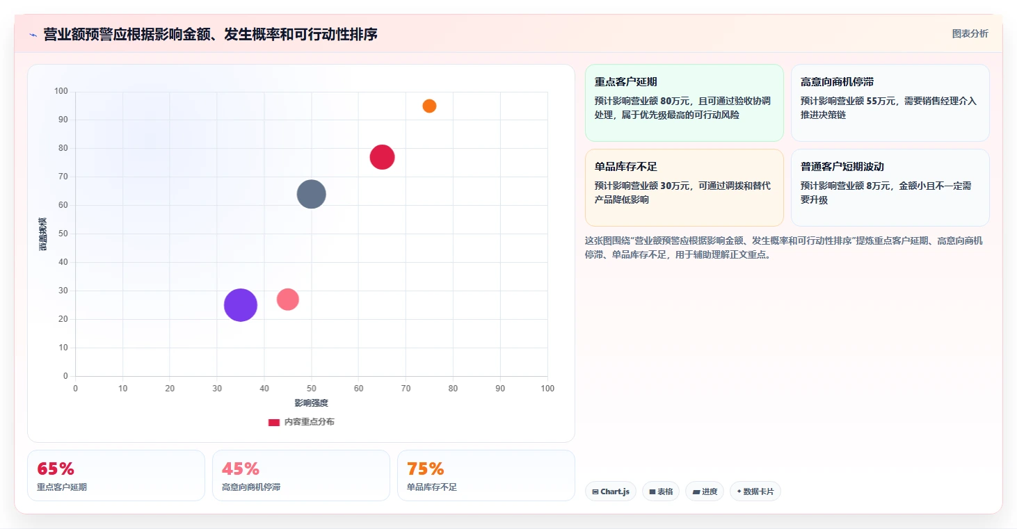Click the 进度 tag
1017x529 pixels.
coord(705,491)
